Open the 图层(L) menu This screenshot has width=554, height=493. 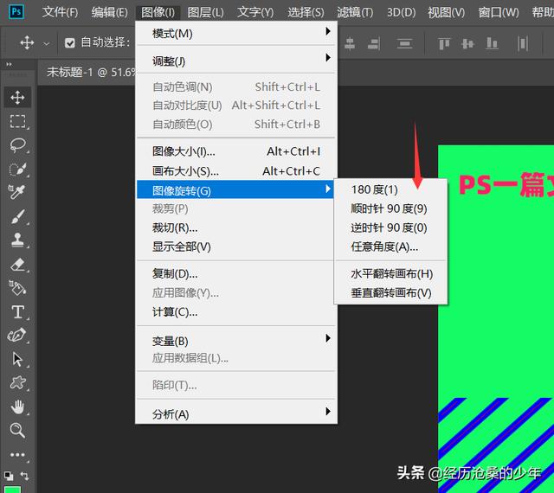(x=205, y=12)
